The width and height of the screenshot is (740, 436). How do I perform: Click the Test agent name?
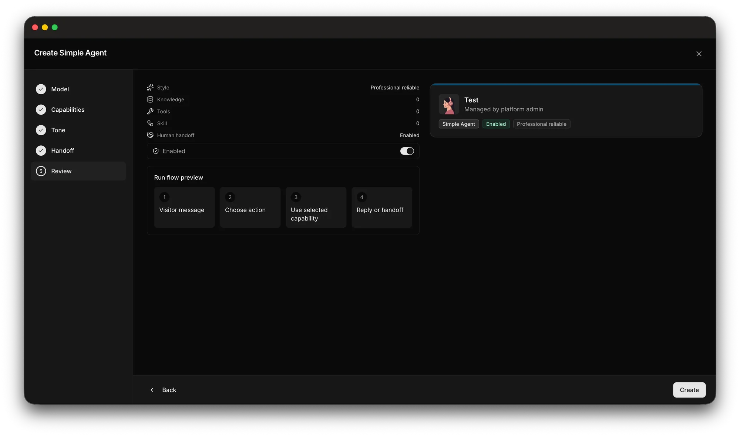click(471, 100)
